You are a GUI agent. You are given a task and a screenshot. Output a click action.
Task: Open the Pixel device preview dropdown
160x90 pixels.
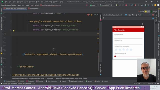point(139,15)
